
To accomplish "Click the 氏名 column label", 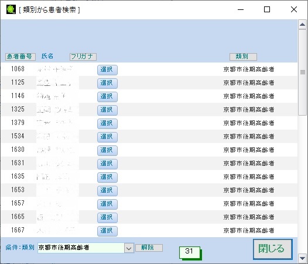I will click(47, 56).
